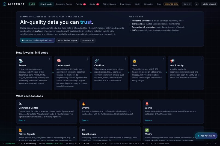Screen dimensions: 220x146
Task: Select the Confirm step card title
Action: pyautogui.click(x=99, y=65)
